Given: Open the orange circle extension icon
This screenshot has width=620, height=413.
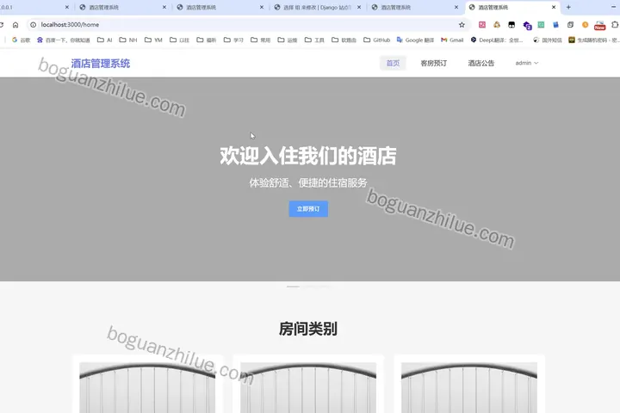Looking at the screenshot, I should click(x=586, y=25).
